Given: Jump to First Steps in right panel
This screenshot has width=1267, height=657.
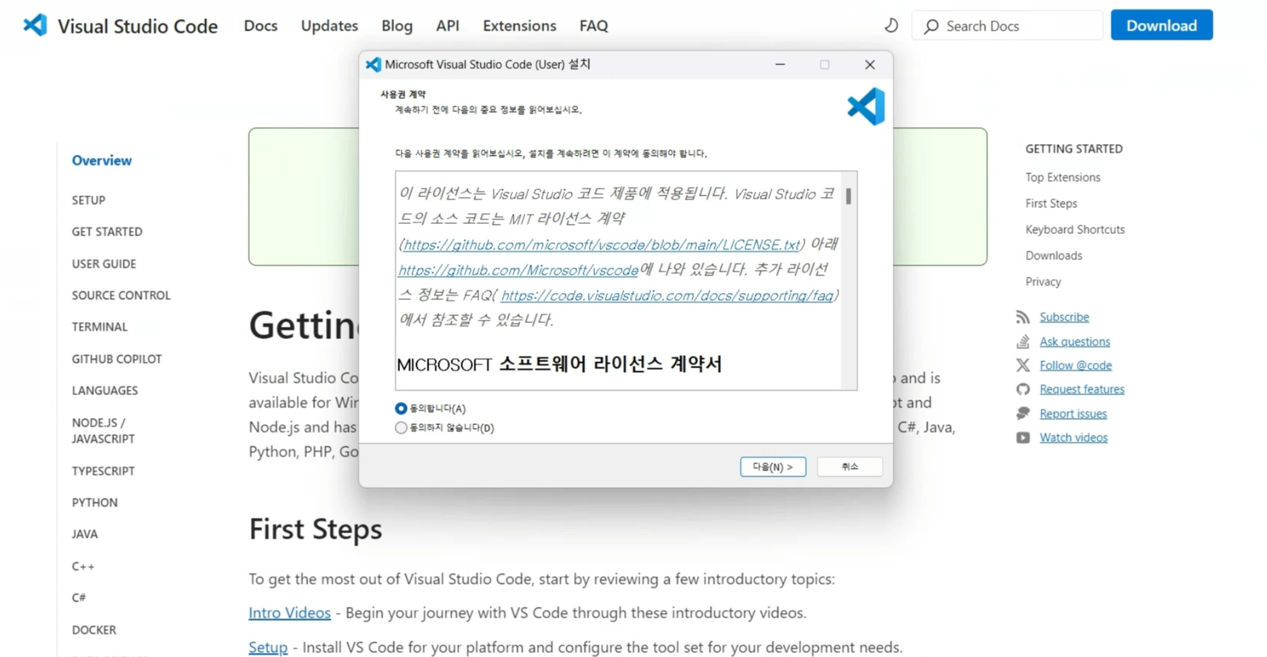Looking at the screenshot, I should pos(1051,203).
